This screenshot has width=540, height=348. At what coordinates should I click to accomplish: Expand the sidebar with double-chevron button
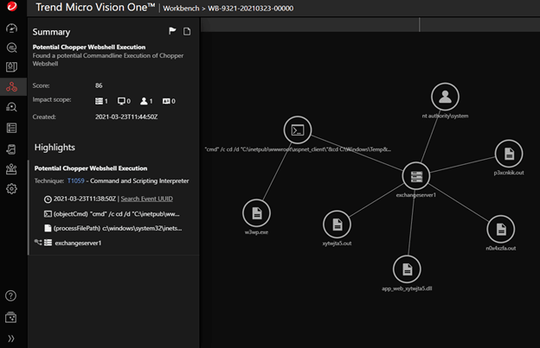[12, 338]
